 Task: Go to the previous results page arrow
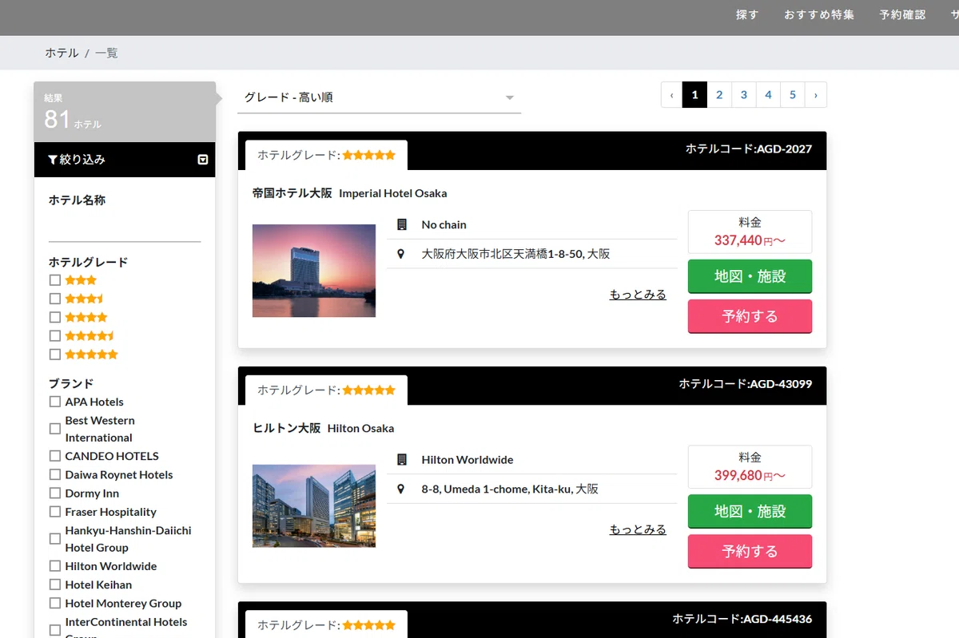[672, 95]
